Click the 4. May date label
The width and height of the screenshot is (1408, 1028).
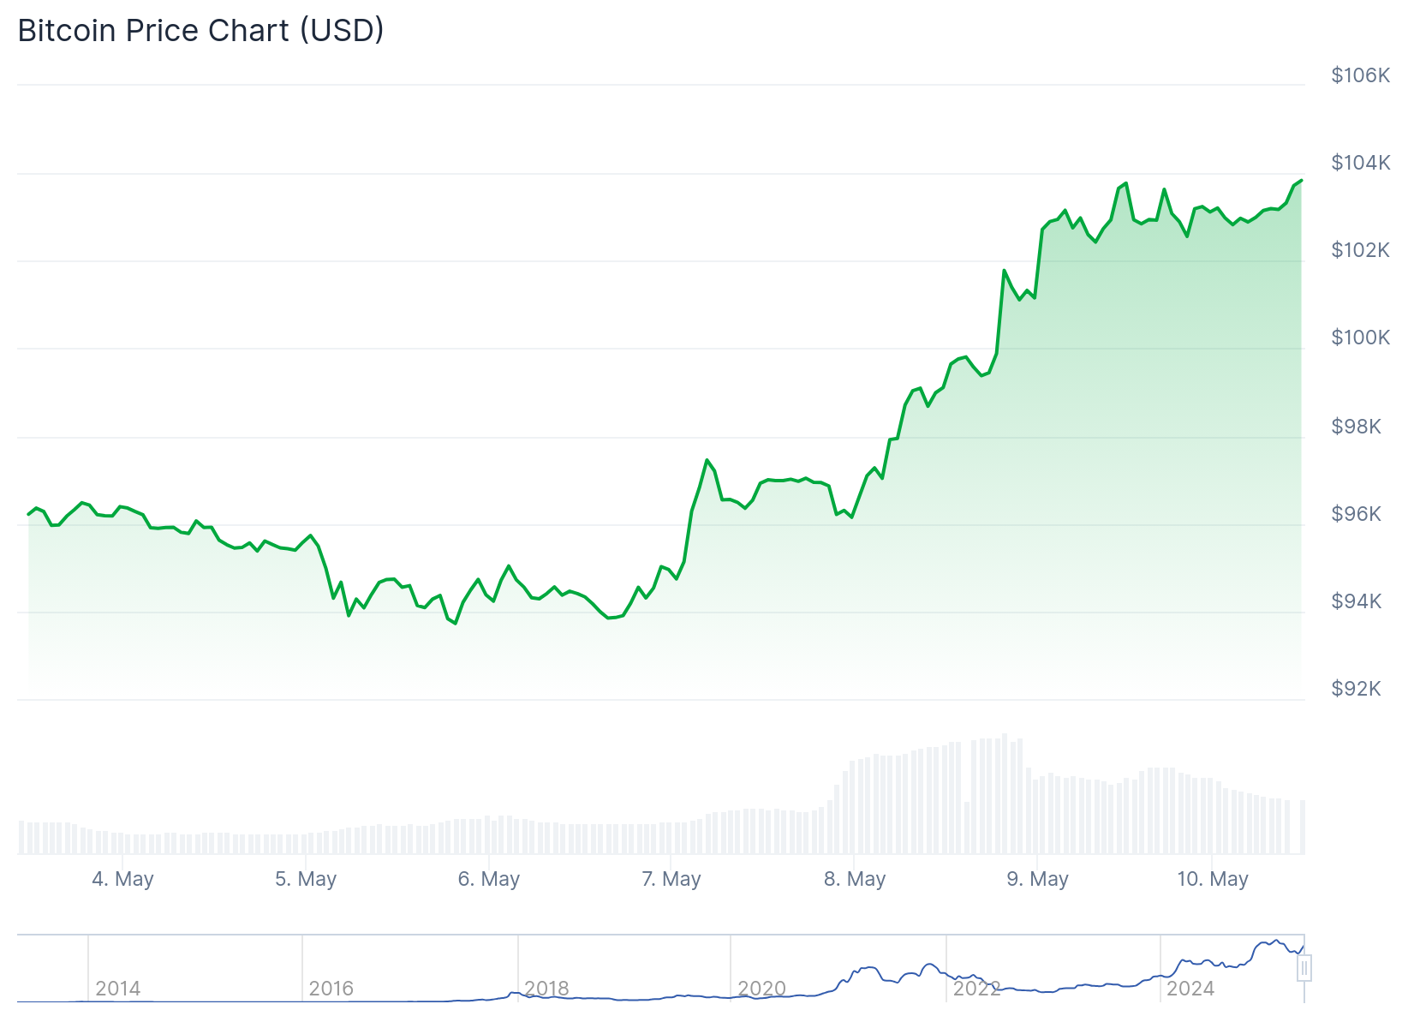(122, 879)
